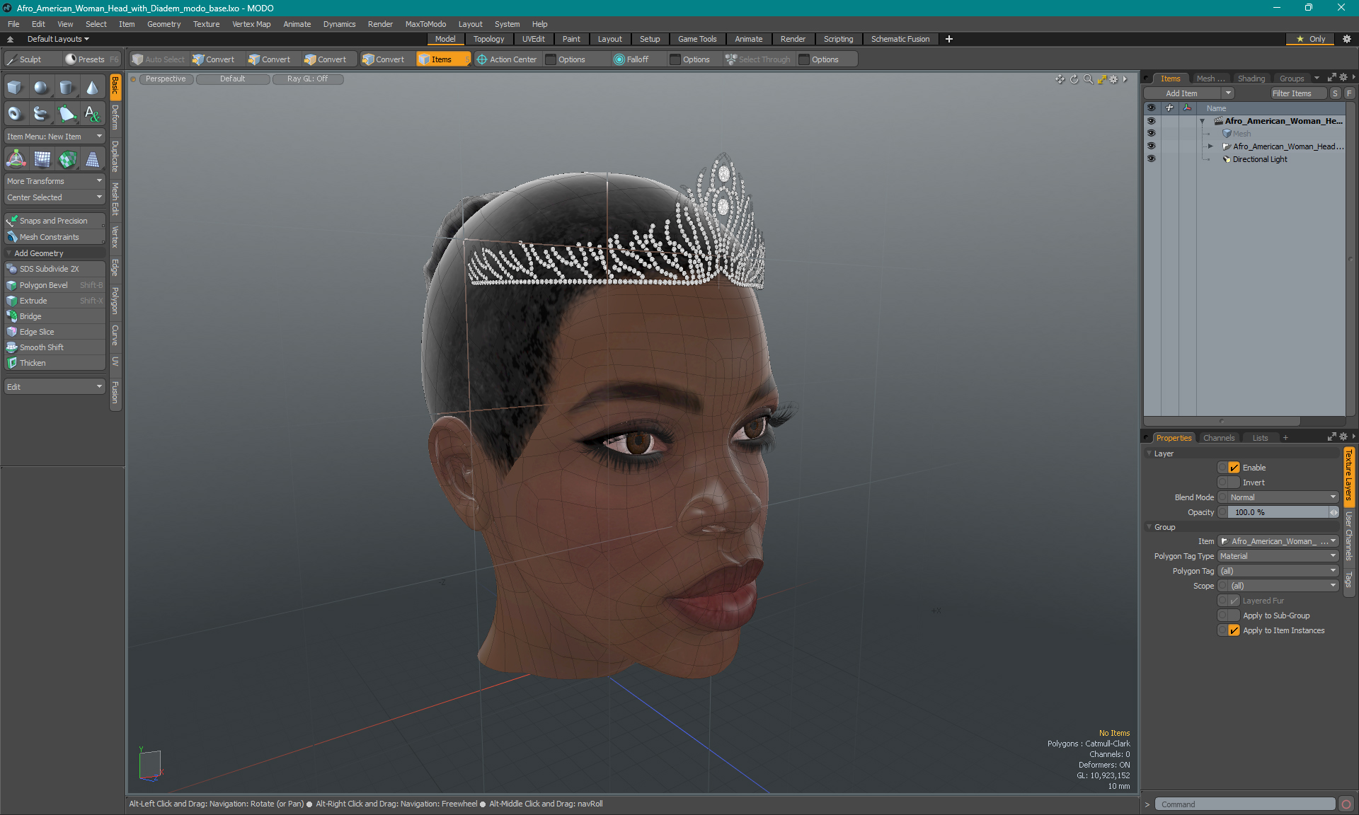Expand Properties panel with arrows icon
1359x815 pixels.
pos(1331,437)
